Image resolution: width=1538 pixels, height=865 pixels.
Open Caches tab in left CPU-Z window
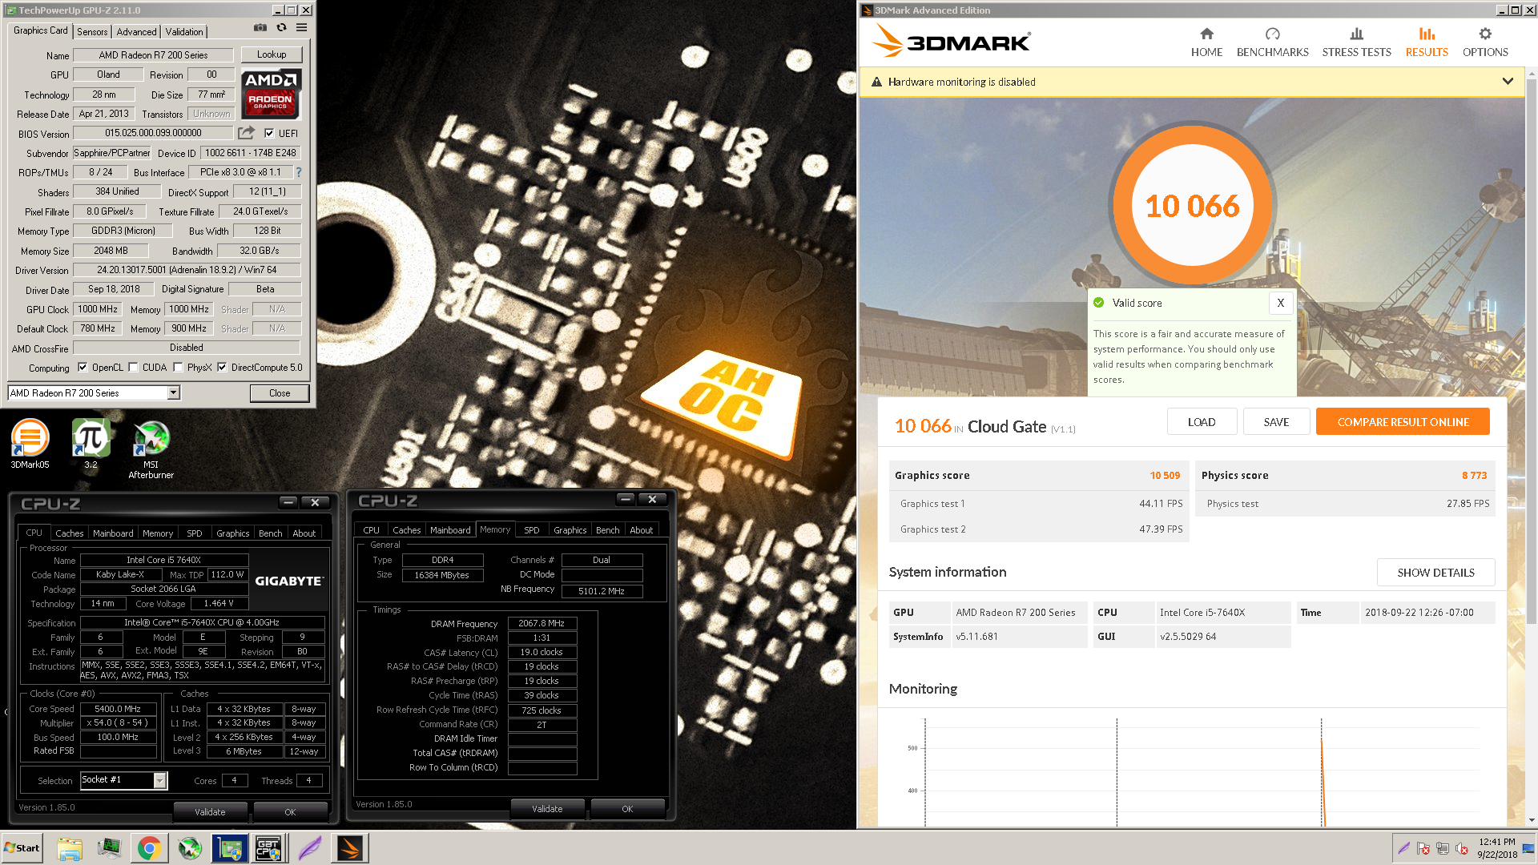click(69, 533)
